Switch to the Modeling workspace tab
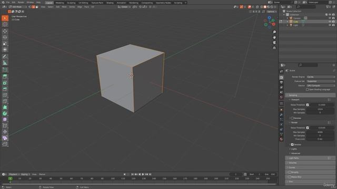The height and width of the screenshot is (189, 337). [x=60, y=3]
